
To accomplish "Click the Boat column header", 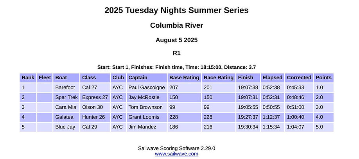I will coord(61,78).
